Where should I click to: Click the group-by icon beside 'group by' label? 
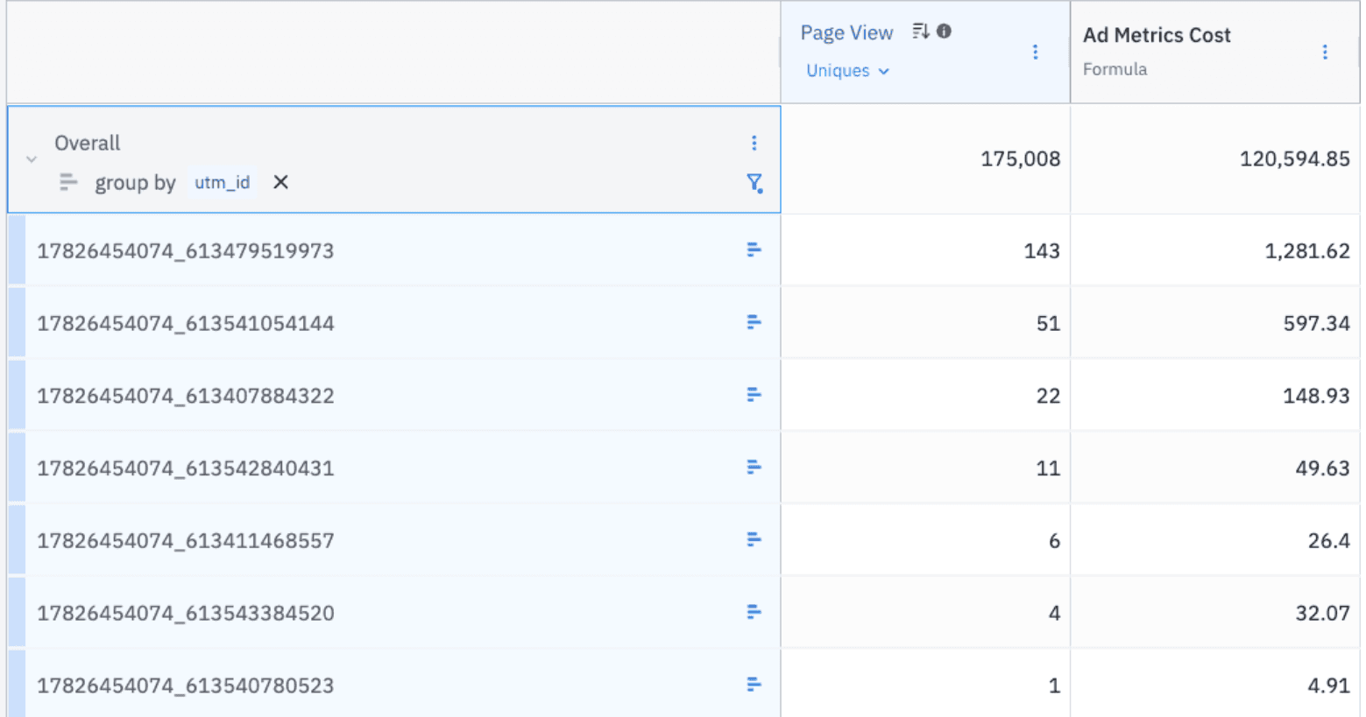(69, 183)
